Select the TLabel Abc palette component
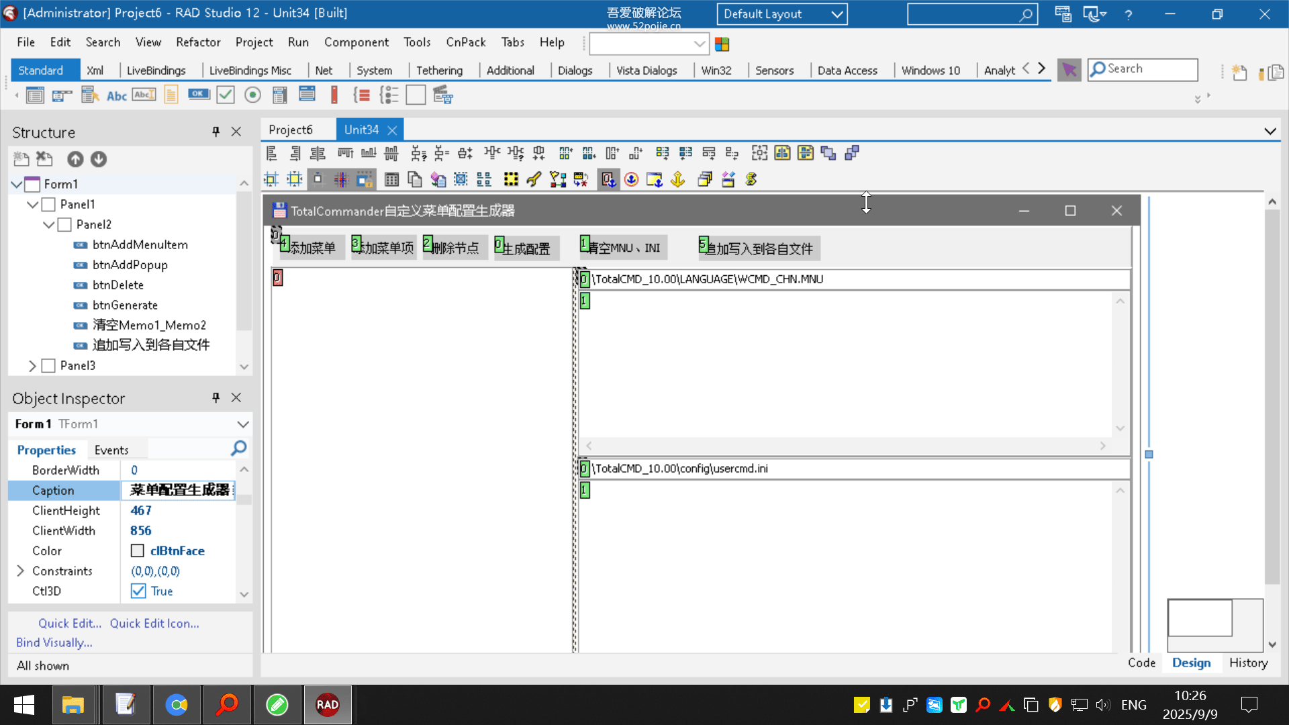The height and width of the screenshot is (725, 1289). (x=116, y=95)
